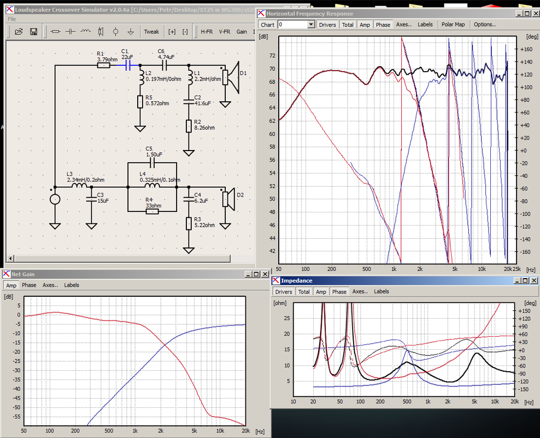Select driver D2 speaker symbol in schematic
This screenshot has width=540, height=438.
[x=230, y=199]
